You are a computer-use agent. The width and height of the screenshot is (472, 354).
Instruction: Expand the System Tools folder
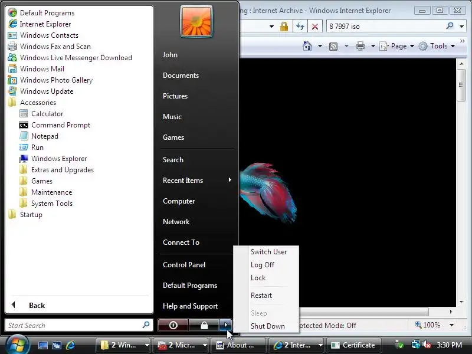(46, 204)
